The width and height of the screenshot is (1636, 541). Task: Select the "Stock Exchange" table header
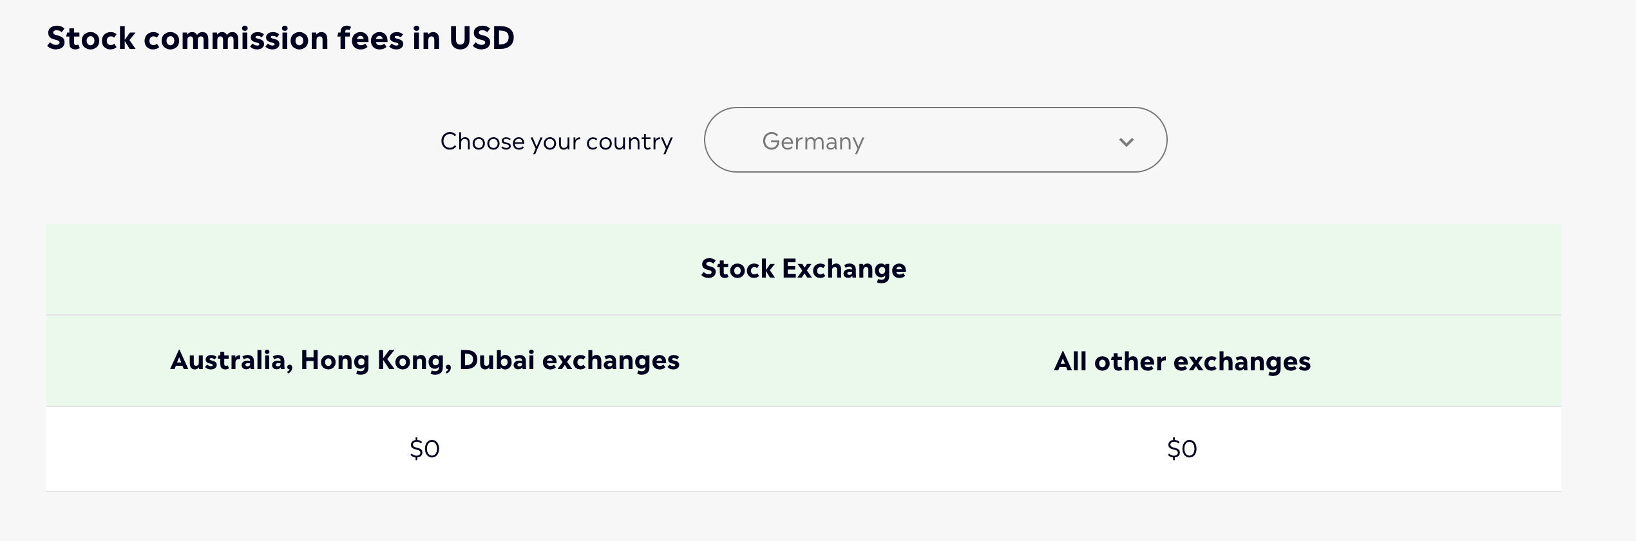[x=803, y=269]
